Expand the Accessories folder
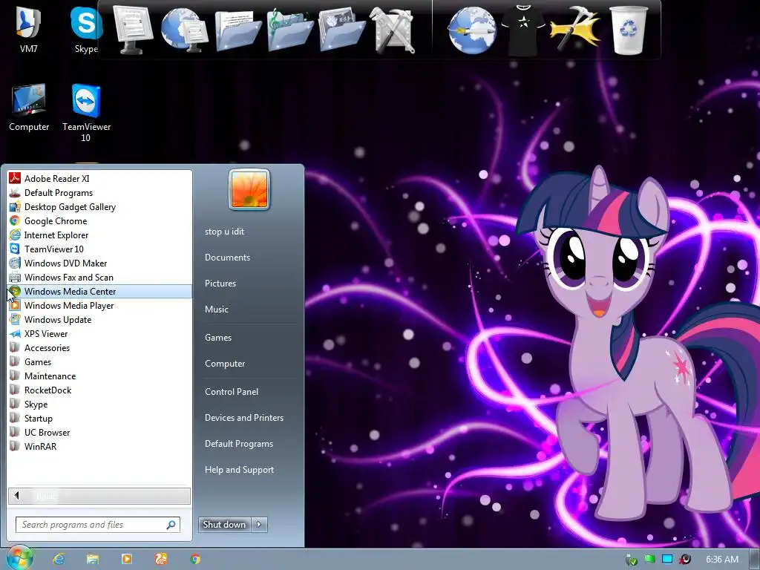 [99, 347]
